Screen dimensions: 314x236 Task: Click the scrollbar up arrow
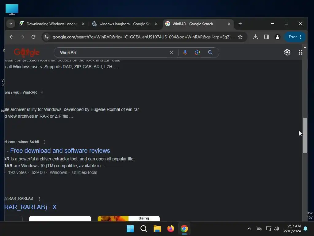point(305,47)
